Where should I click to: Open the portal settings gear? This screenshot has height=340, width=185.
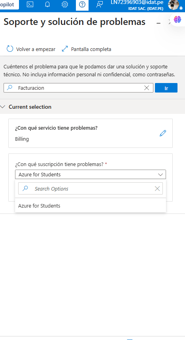tap(64, 5)
